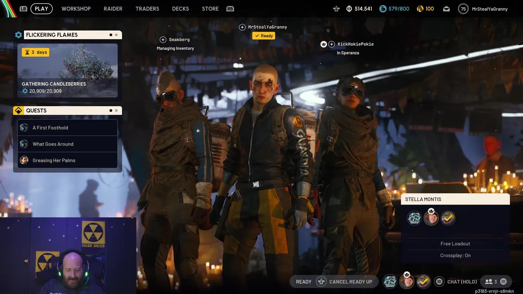This screenshot has width=523, height=294.
Task: Open the RAIDER tab
Action: point(113,9)
